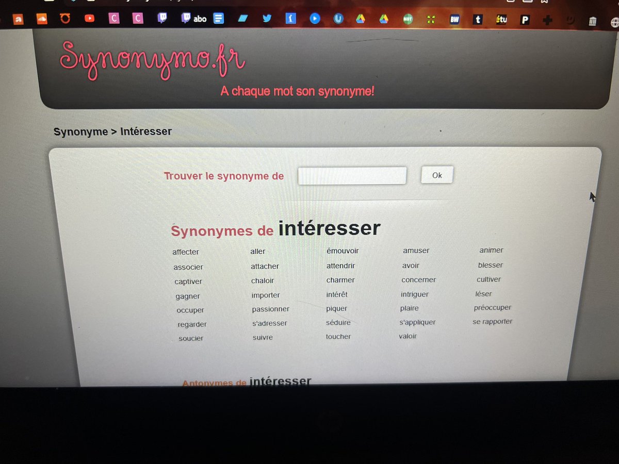Click the 'Synonymes de intéresser' heading

point(276,229)
